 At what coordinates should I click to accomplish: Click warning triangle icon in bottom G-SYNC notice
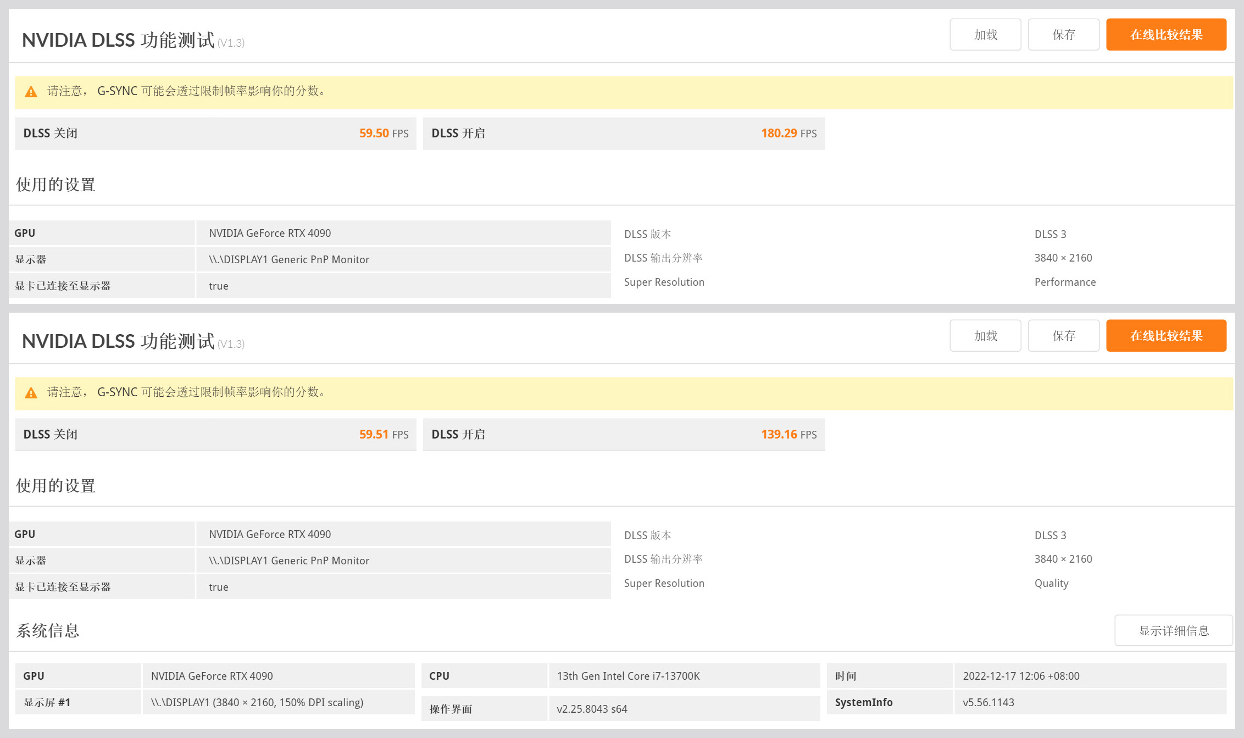[x=31, y=393]
